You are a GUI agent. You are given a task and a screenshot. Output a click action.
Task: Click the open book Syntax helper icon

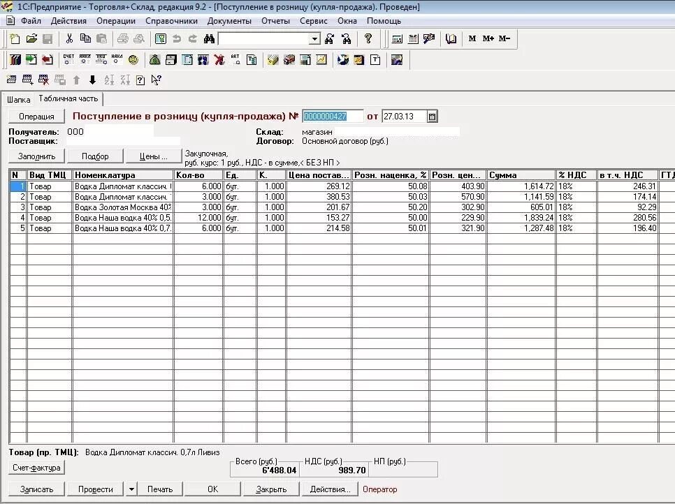(451, 38)
